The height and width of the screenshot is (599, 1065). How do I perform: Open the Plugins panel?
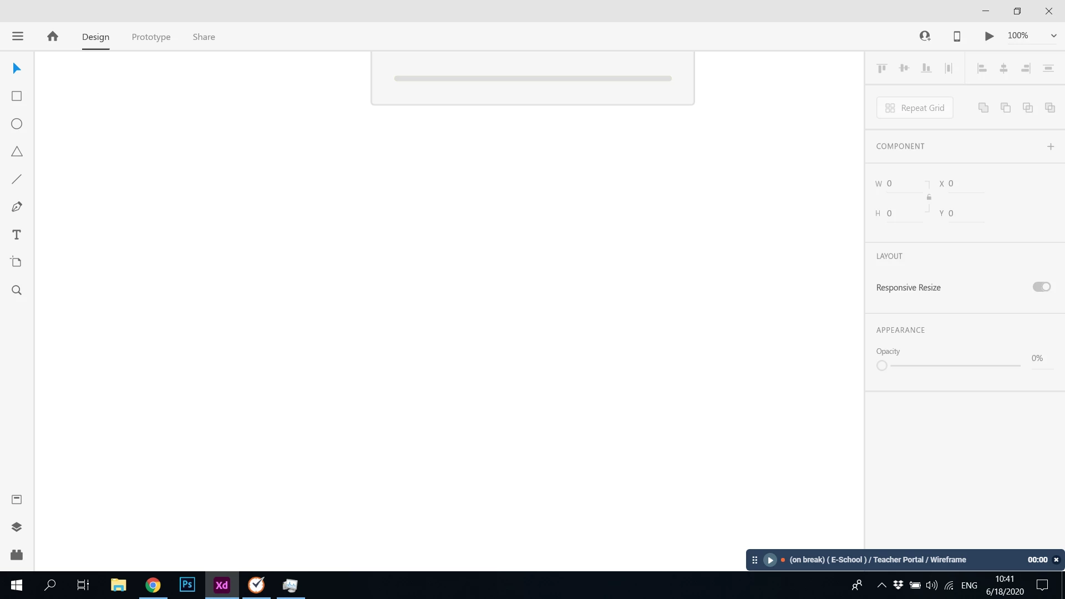[x=17, y=555]
